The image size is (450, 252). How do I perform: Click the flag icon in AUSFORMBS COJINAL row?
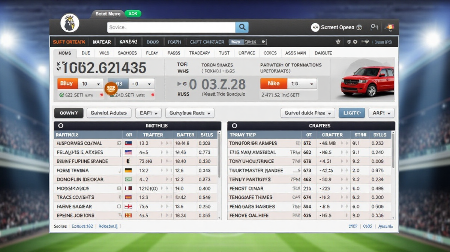[128, 143]
